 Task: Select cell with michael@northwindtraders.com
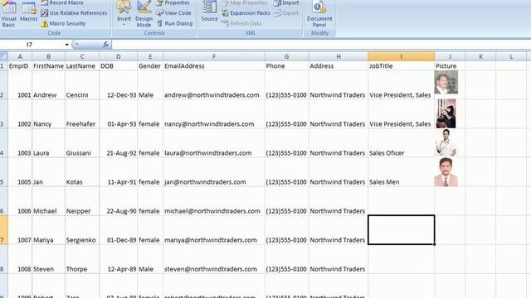214,201
